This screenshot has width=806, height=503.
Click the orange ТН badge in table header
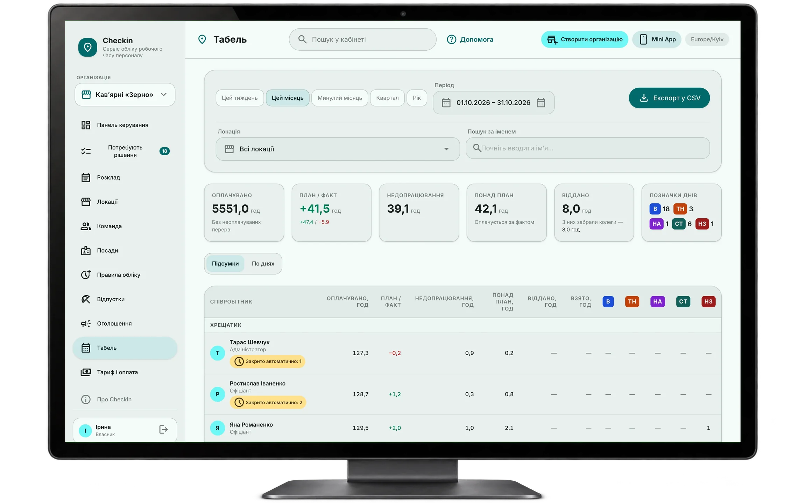[632, 301]
